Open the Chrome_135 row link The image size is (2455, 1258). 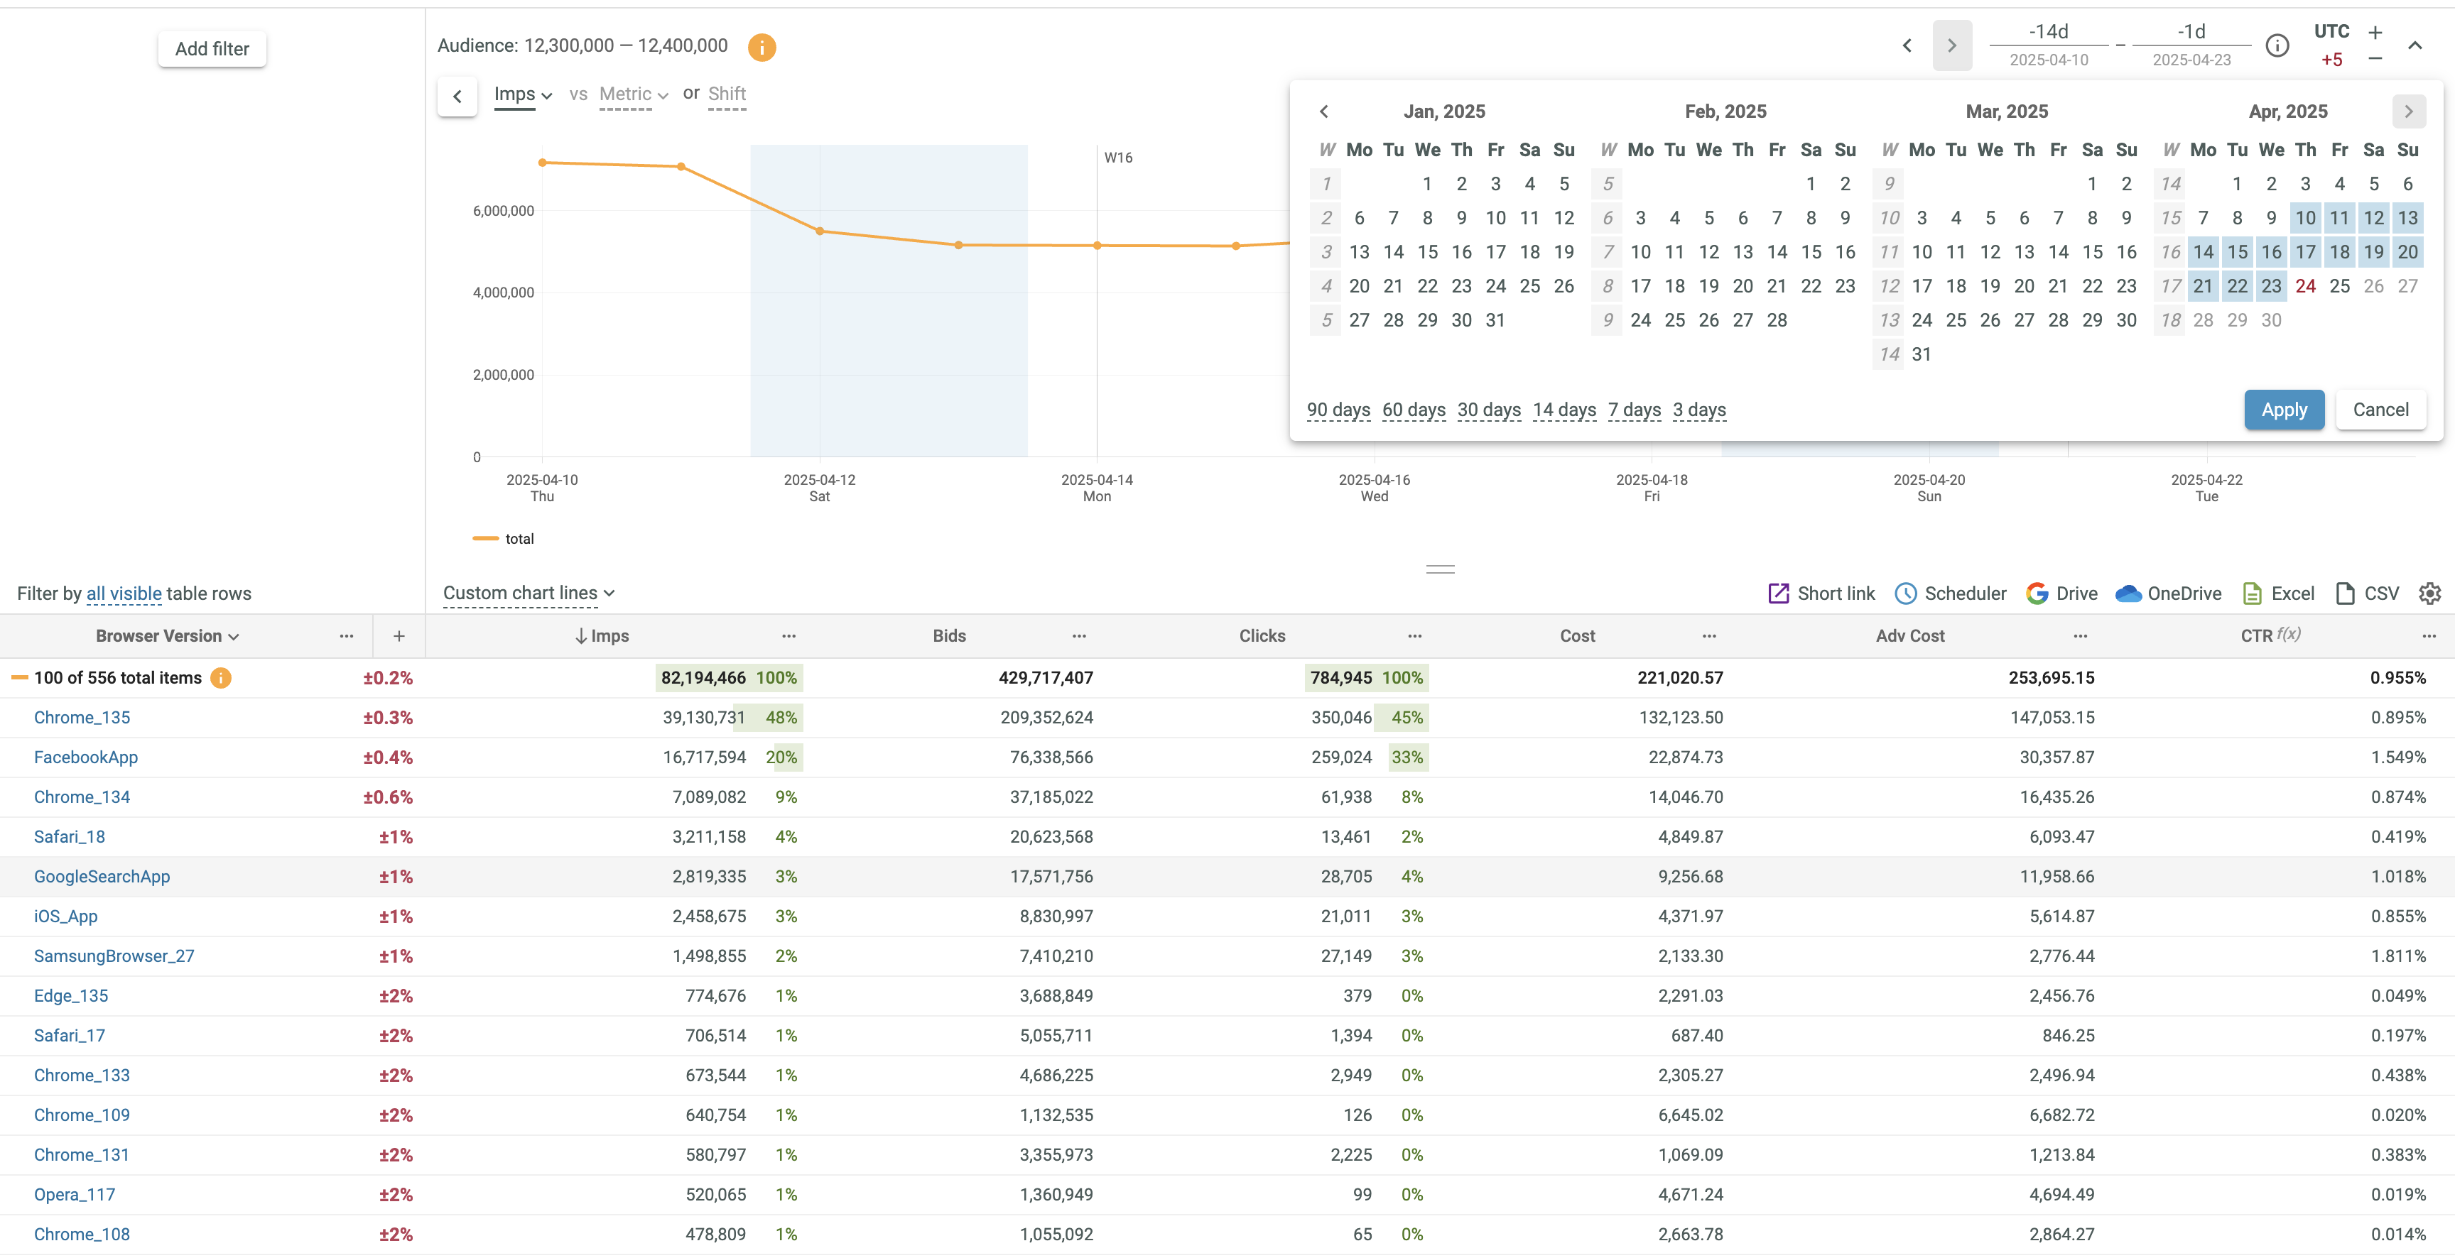click(x=82, y=717)
